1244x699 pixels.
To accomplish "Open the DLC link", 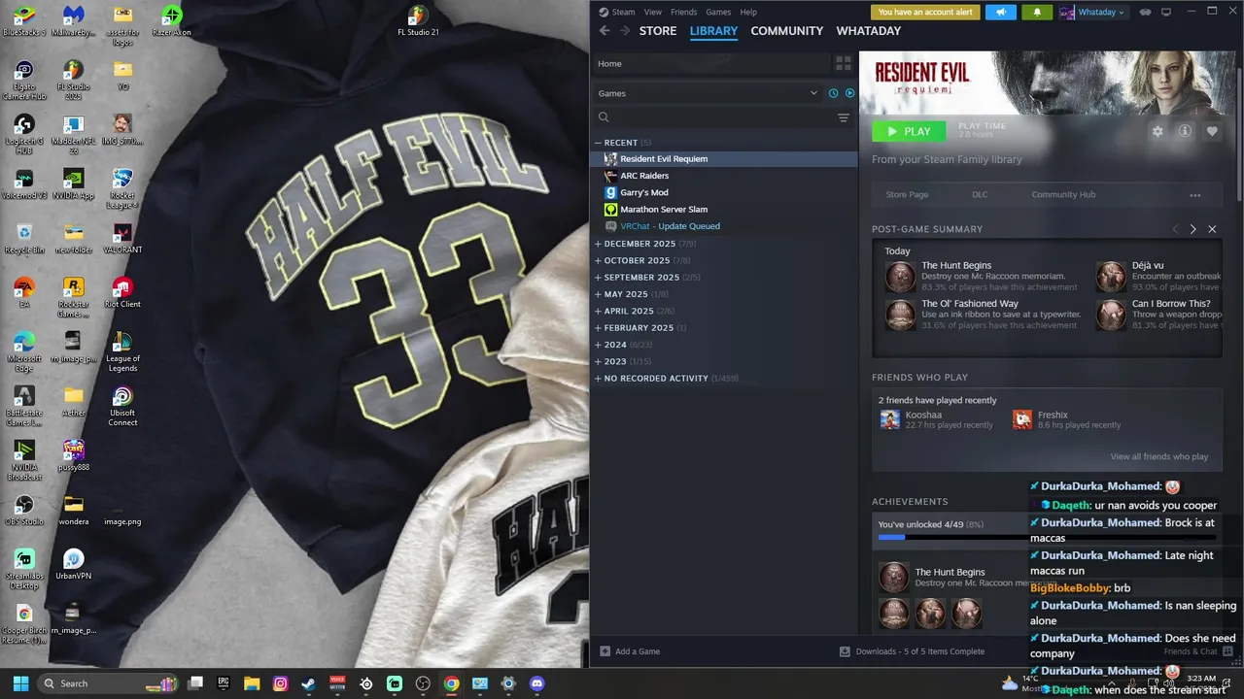I will tap(980, 195).
